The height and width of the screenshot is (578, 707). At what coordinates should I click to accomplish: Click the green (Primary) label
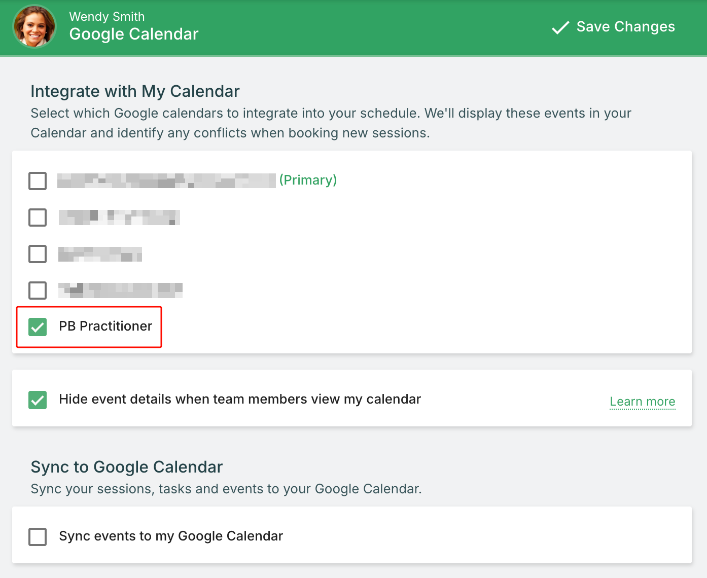coord(308,180)
